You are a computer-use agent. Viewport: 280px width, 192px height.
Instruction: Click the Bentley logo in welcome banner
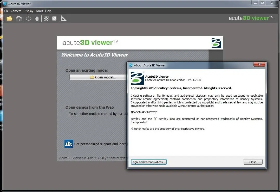[216, 43]
